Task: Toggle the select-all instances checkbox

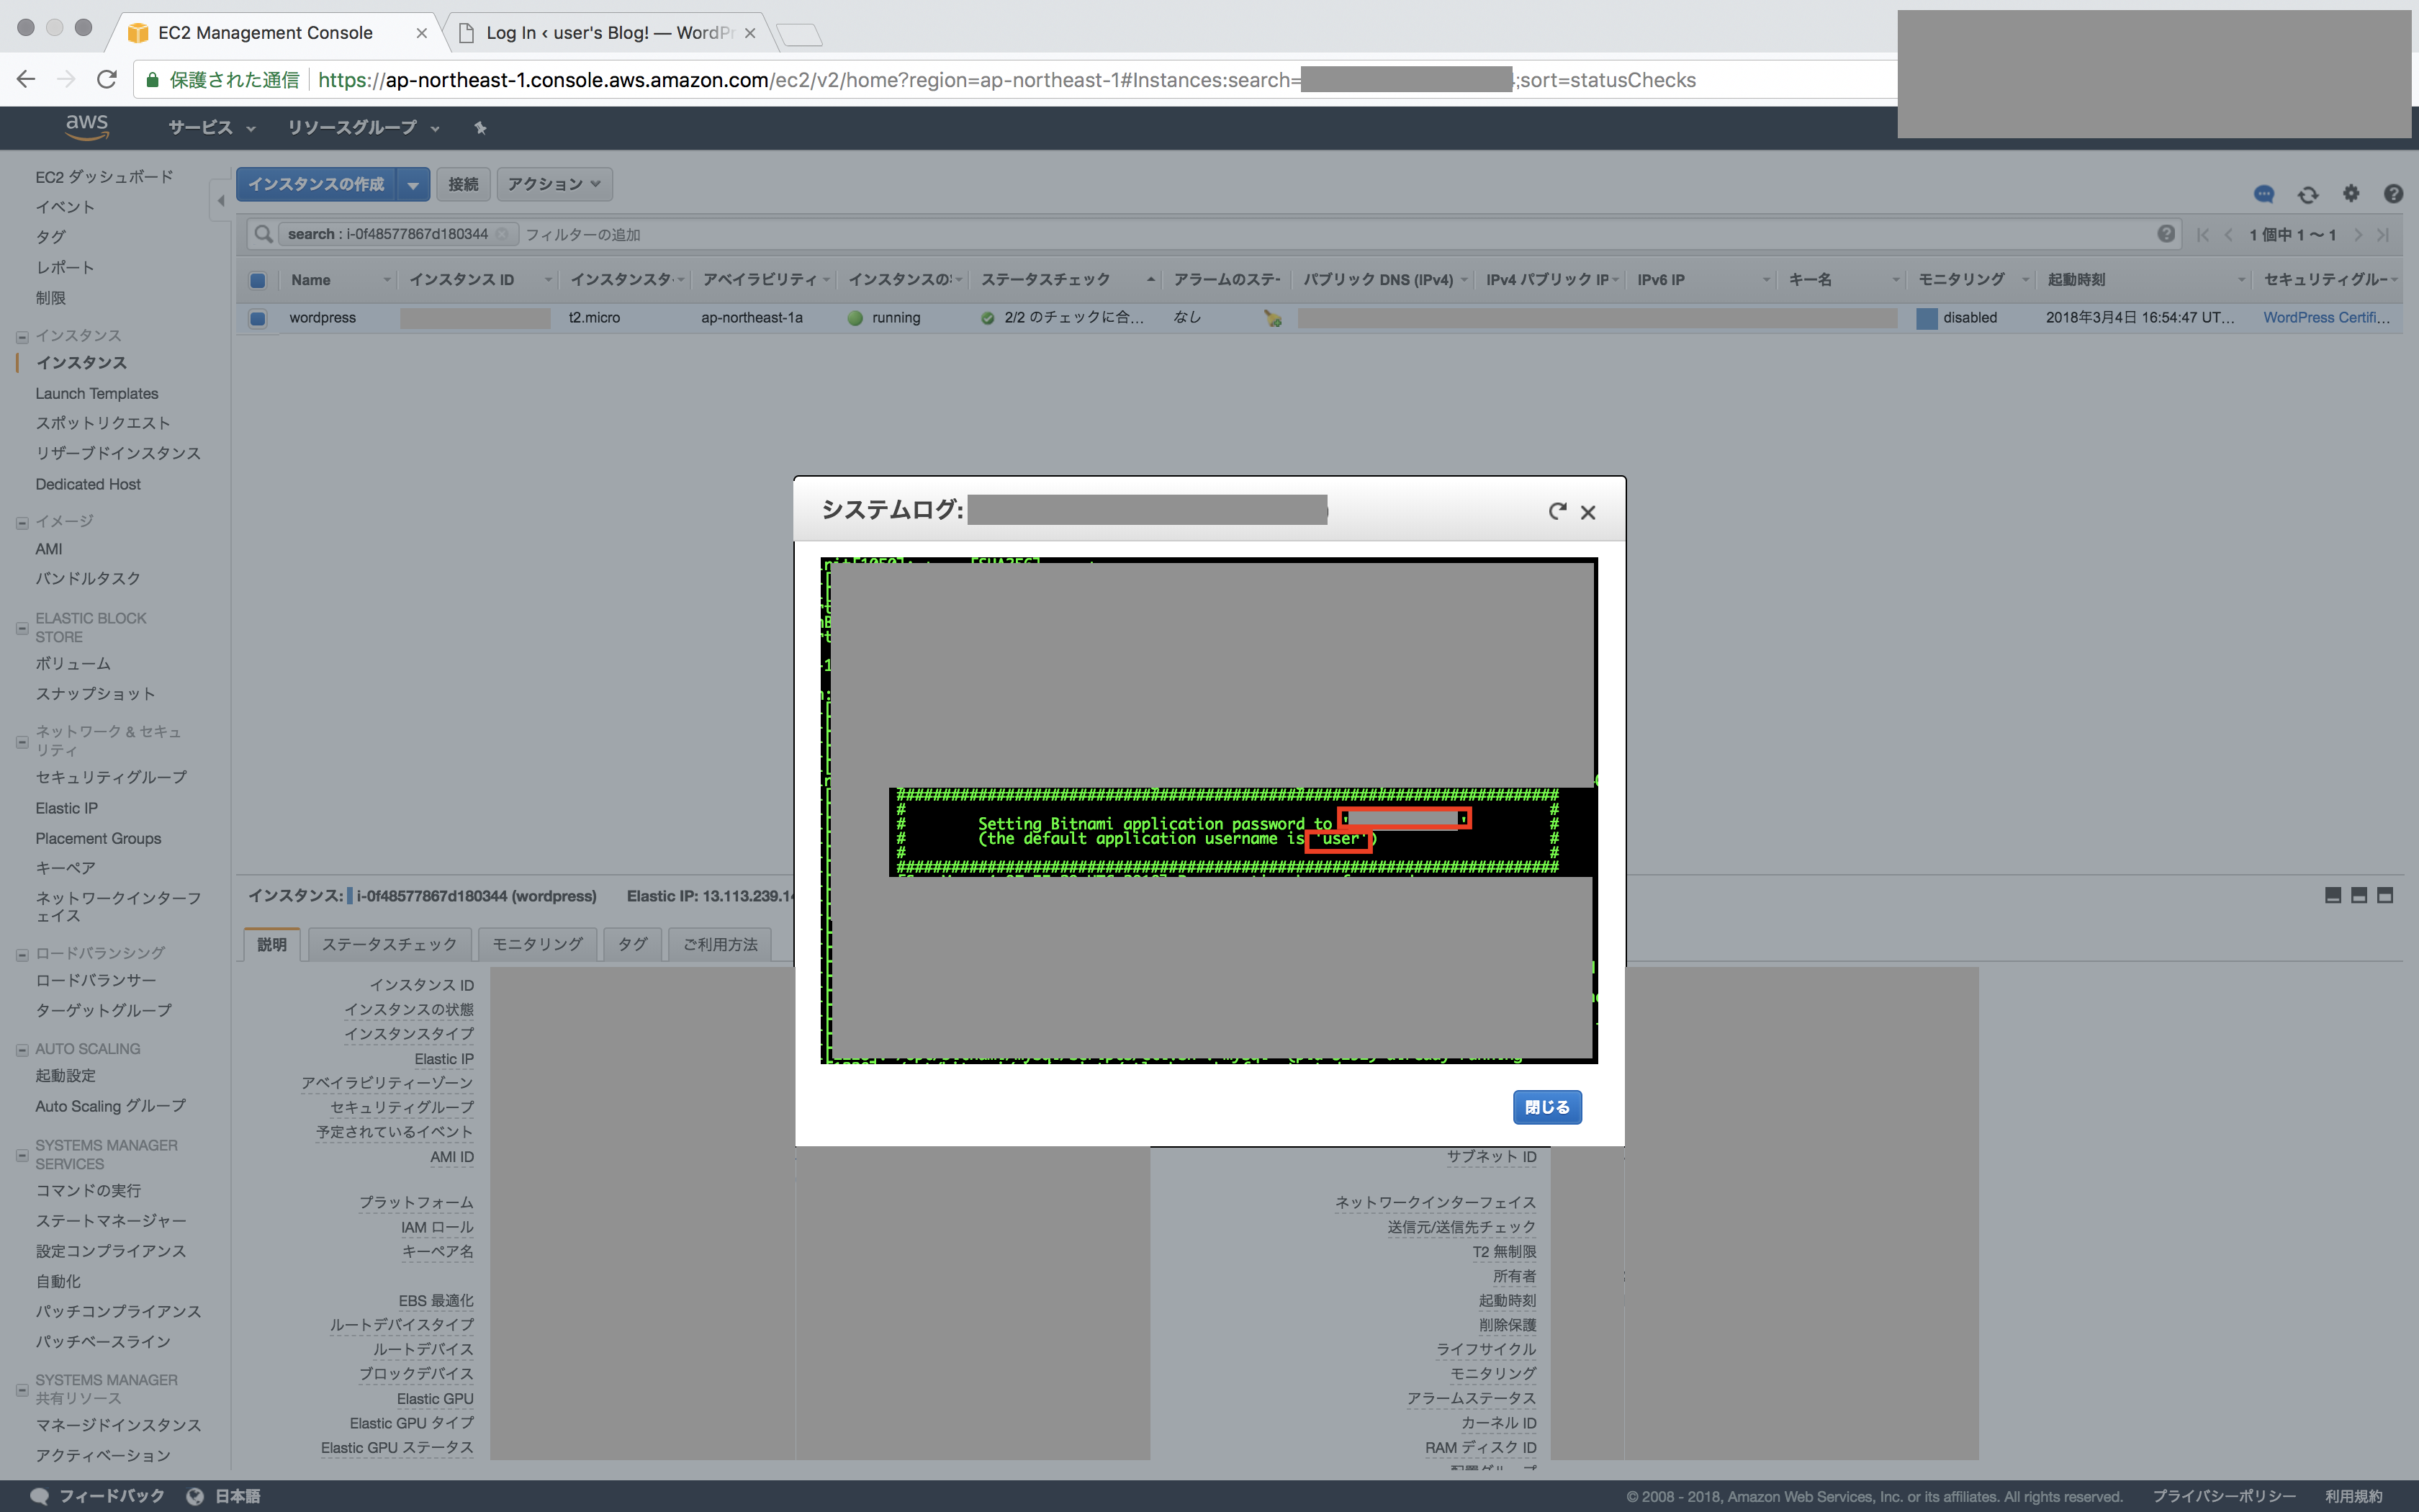Action: tap(258, 280)
